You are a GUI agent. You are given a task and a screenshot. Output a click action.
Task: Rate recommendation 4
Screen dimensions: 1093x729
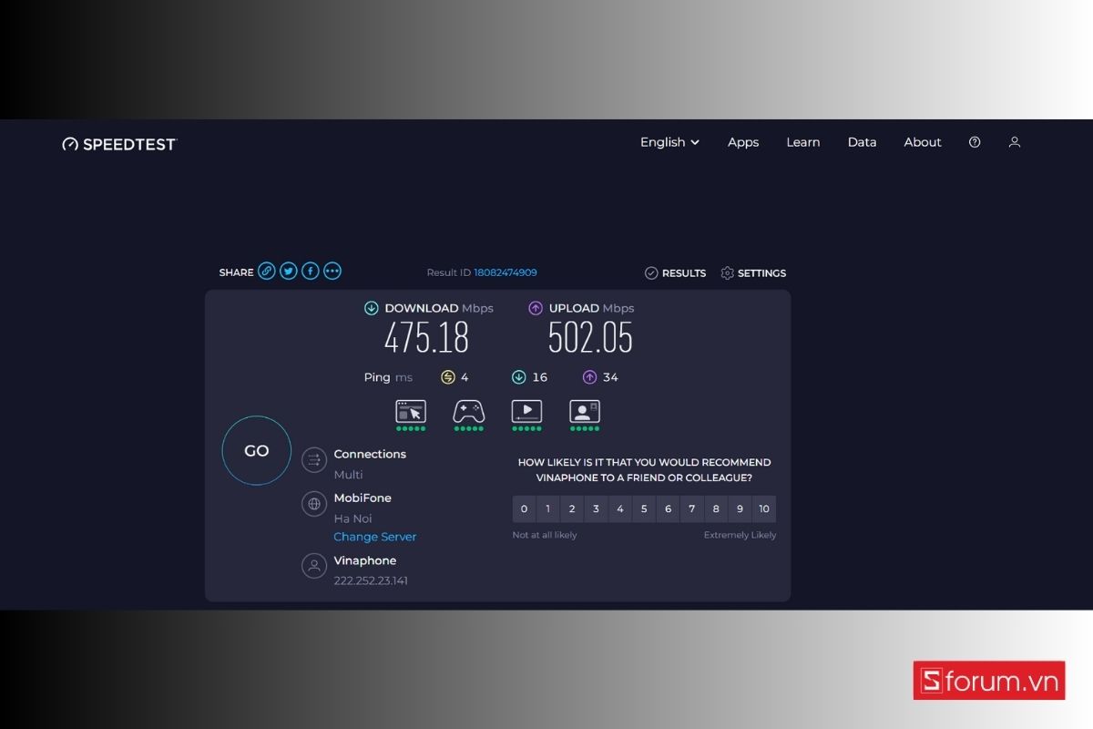pyautogui.click(x=620, y=509)
